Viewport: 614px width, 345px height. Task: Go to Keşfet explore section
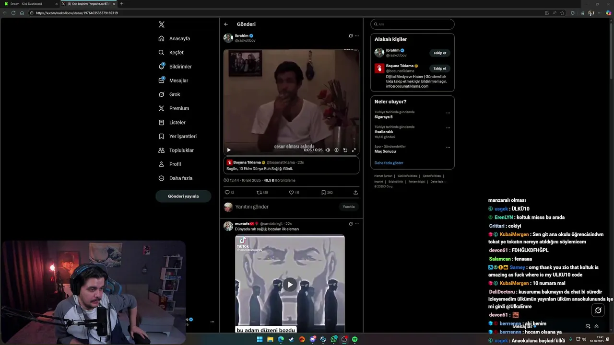coord(171,52)
